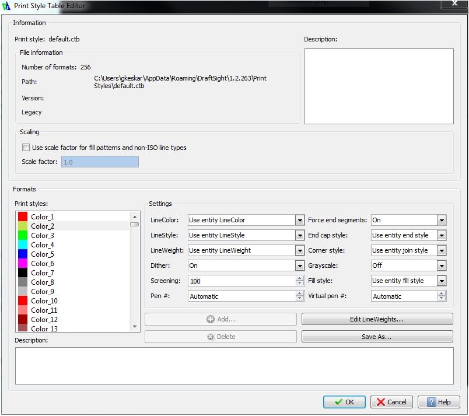Click the Pen # spinner arrows
The width and height of the screenshot is (469, 416).
[x=299, y=296]
